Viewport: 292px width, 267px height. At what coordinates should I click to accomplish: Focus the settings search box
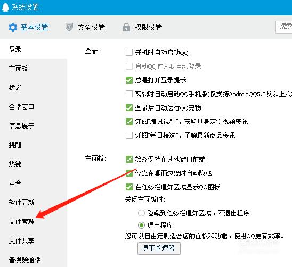coord(284,27)
